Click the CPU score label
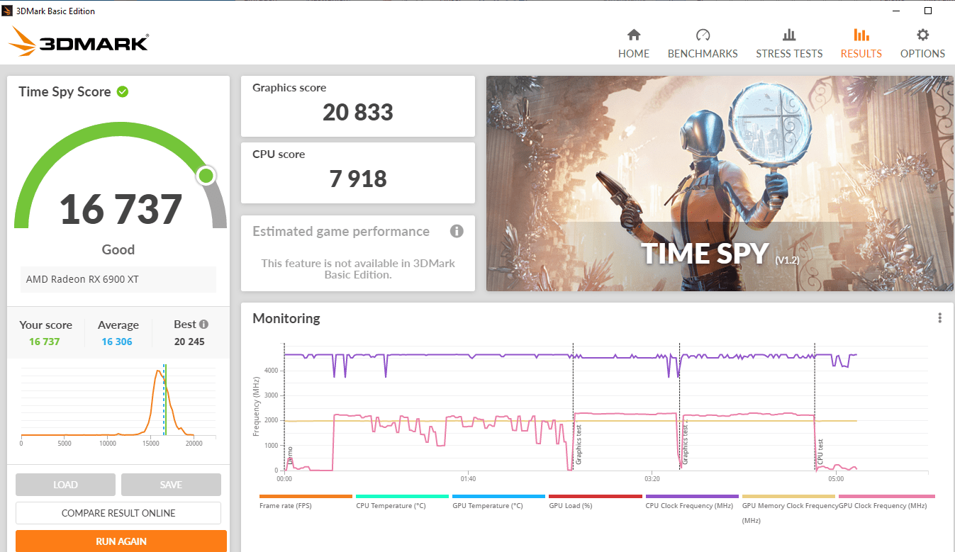Screen dimensions: 955x552 pyautogui.click(x=279, y=154)
